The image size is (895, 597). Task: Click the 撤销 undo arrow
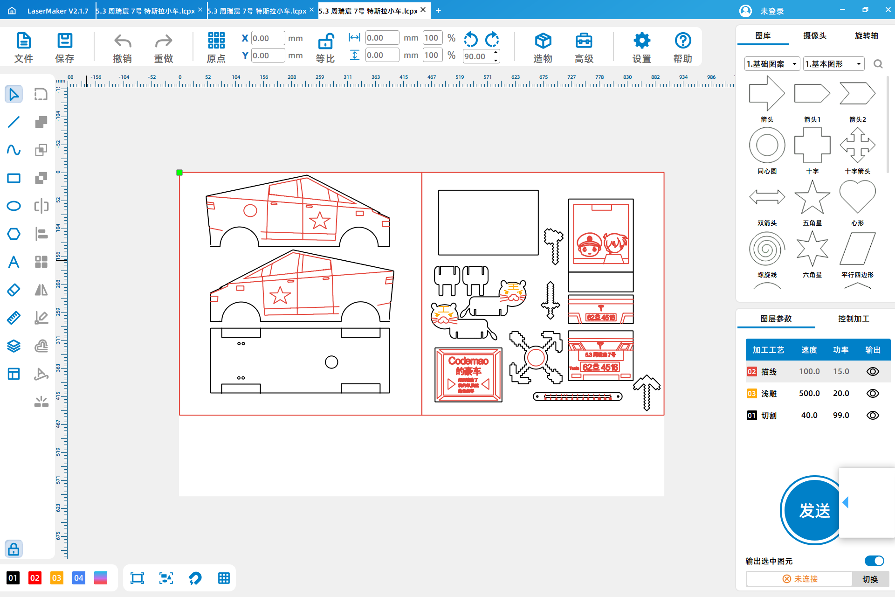[x=123, y=47]
